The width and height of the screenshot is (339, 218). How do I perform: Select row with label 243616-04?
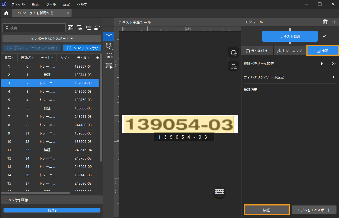50,150
